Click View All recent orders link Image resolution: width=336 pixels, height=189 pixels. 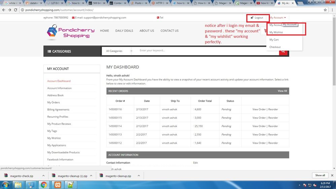pyautogui.click(x=282, y=91)
